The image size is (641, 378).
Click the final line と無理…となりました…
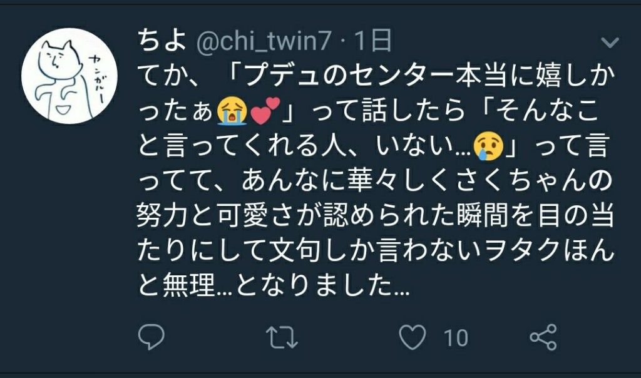pos(273,285)
